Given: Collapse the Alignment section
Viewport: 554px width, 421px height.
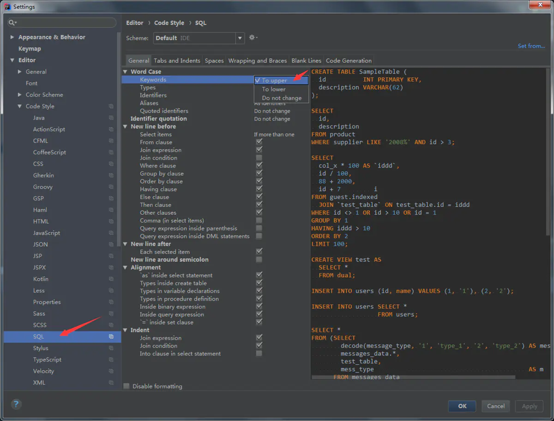Looking at the screenshot, I should 125,267.
